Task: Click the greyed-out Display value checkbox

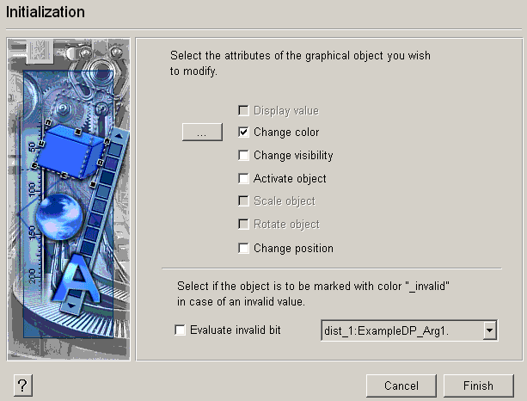Action: coord(244,110)
